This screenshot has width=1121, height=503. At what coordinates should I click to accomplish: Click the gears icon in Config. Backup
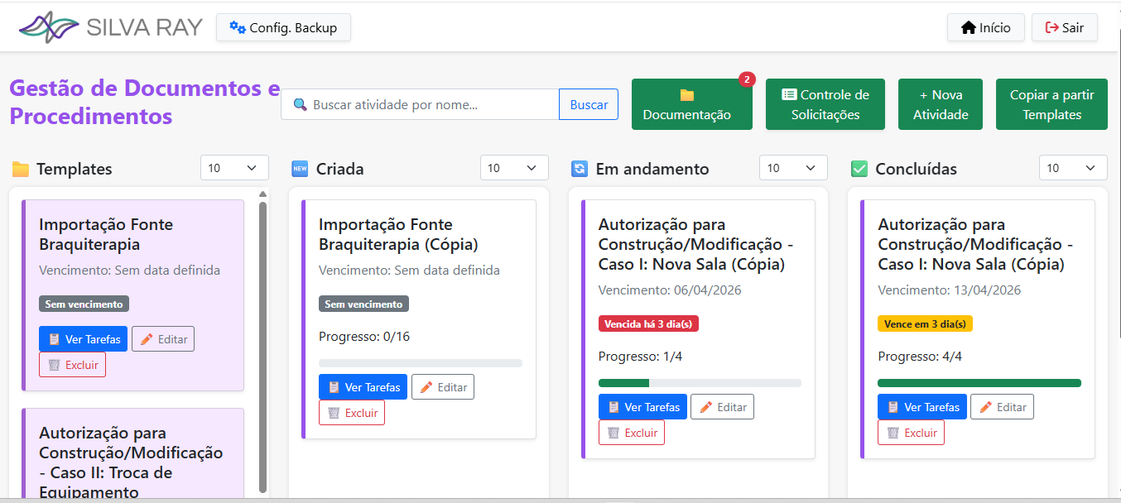[x=238, y=27]
